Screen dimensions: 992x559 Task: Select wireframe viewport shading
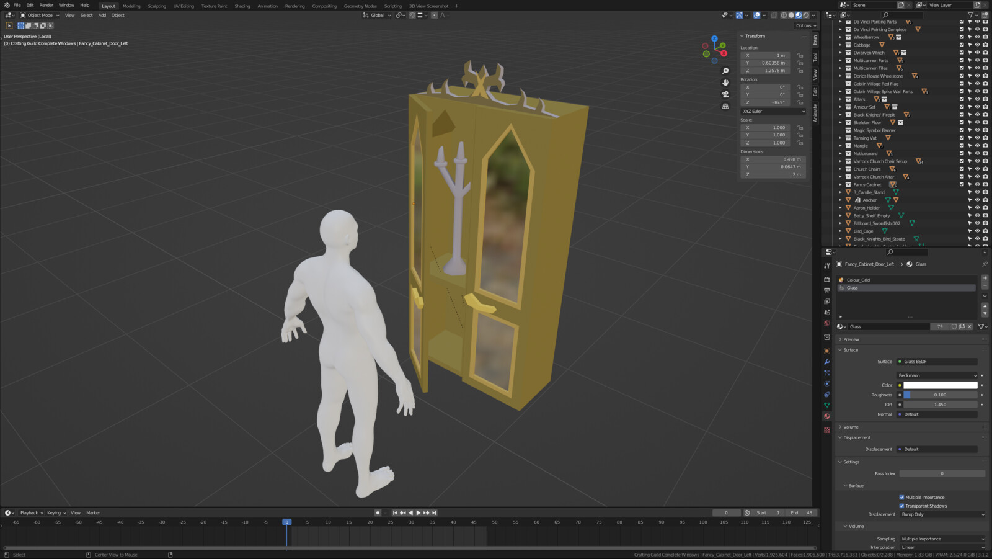click(784, 15)
